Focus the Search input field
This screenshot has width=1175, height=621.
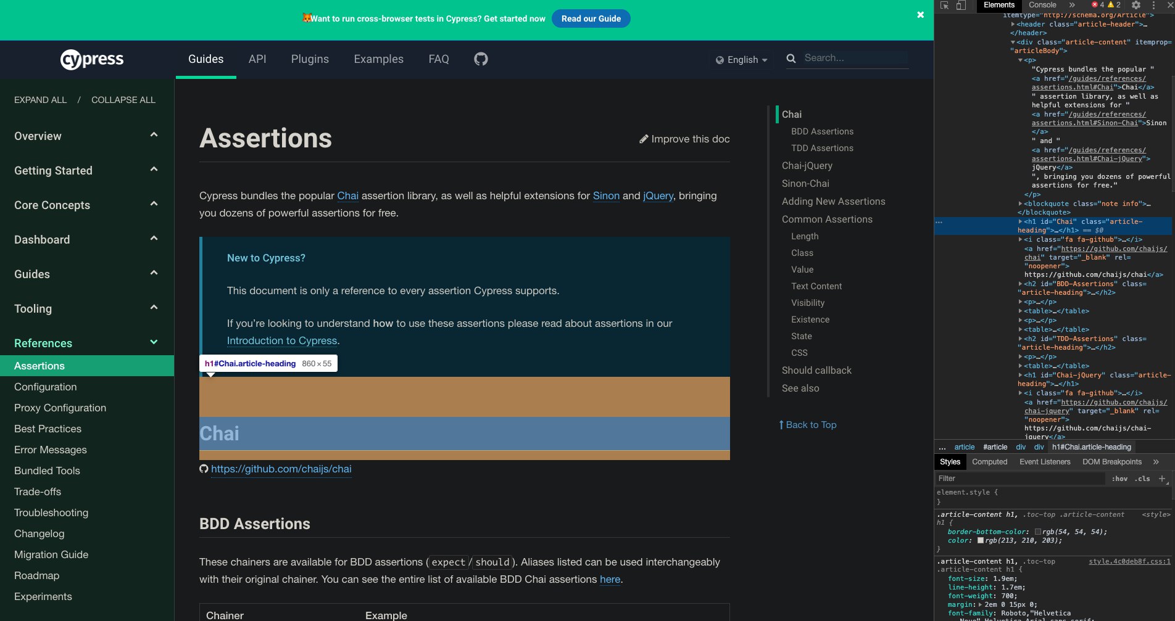[855, 58]
